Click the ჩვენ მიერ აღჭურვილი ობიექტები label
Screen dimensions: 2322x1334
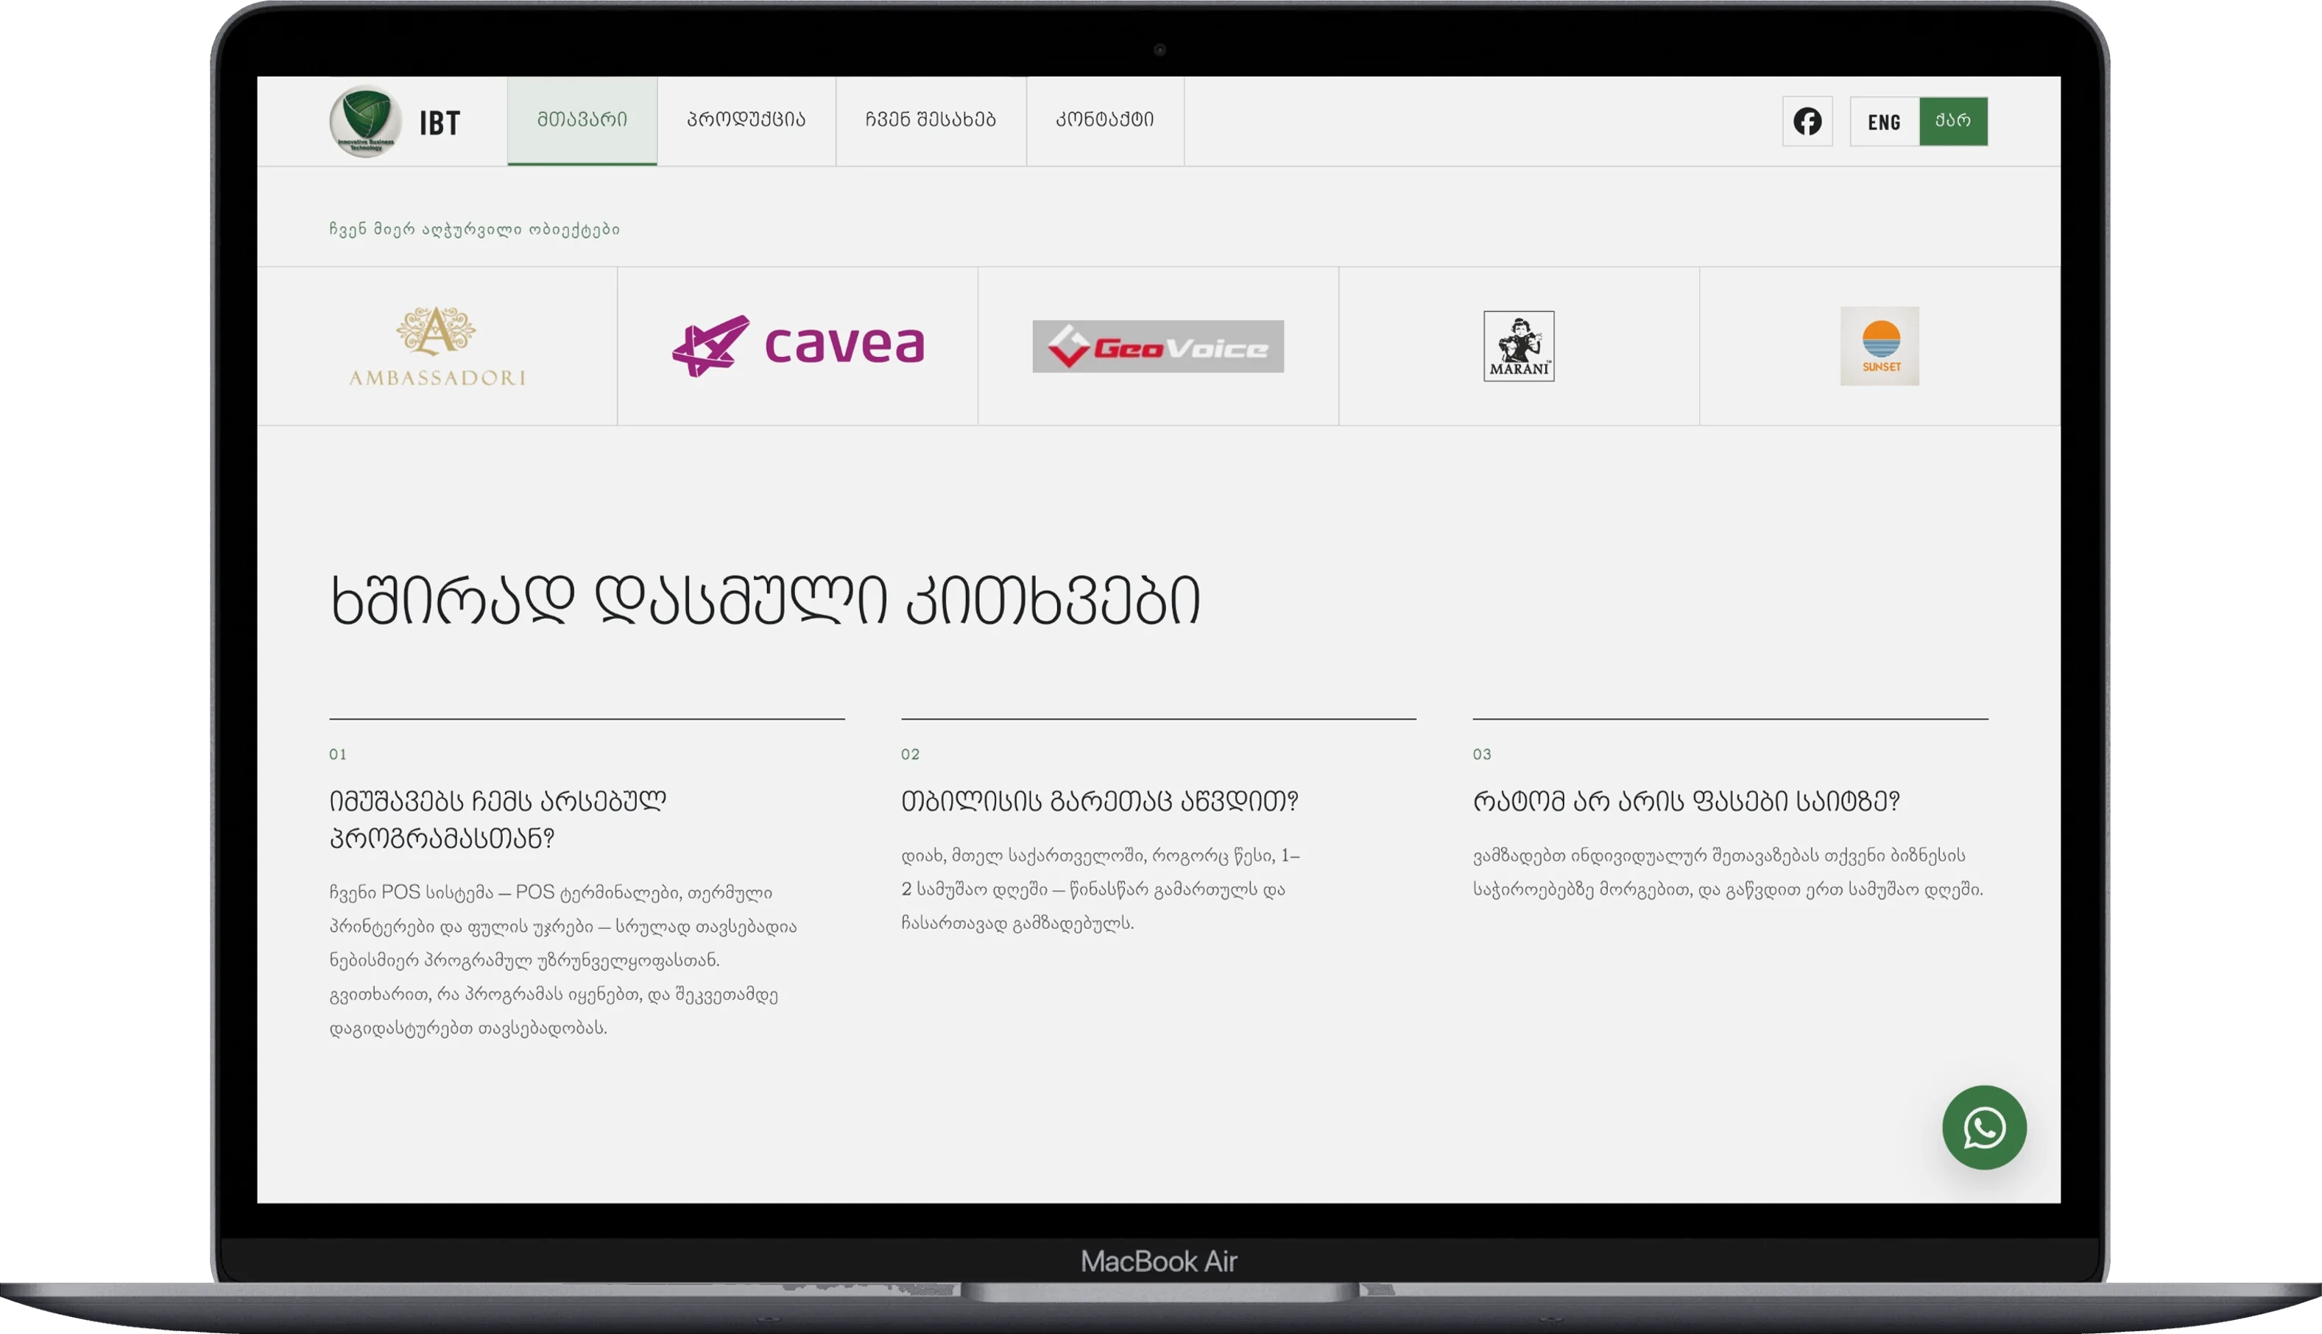(x=474, y=229)
